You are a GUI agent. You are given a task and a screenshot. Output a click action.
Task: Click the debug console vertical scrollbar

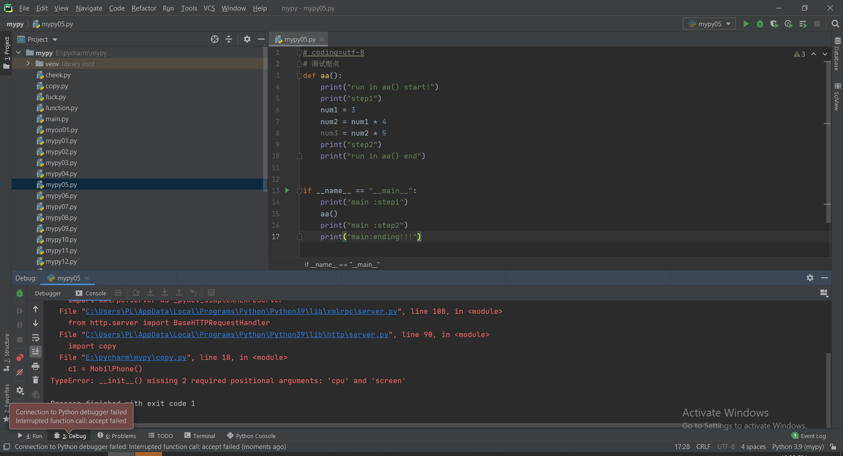point(828,390)
